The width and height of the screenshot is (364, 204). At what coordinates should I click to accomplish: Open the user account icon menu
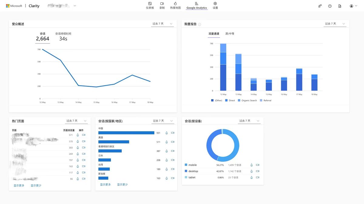pos(353,6)
